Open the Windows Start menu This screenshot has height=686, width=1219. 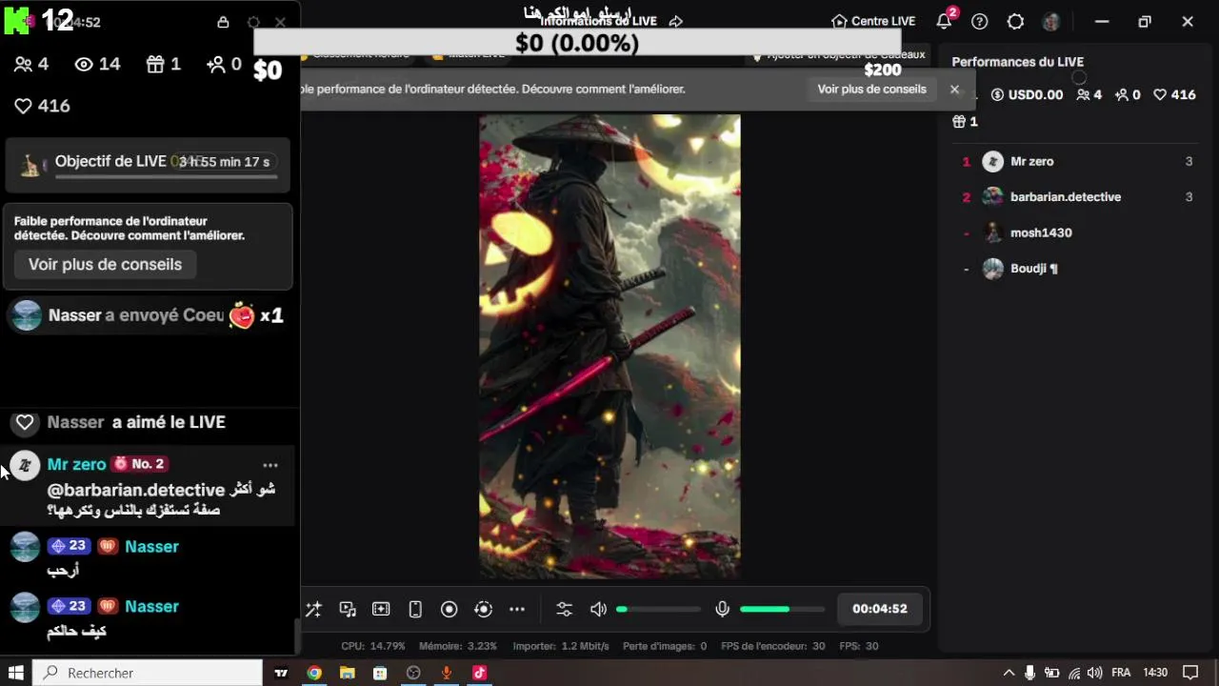[16, 673]
